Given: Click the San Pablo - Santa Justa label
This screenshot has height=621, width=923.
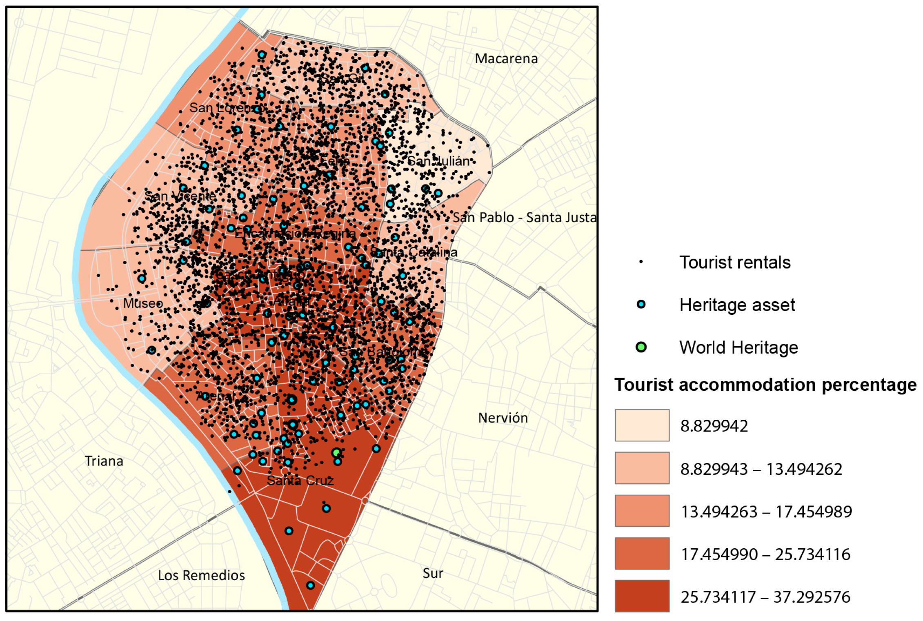Looking at the screenshot, I should [x=524, y=218].
